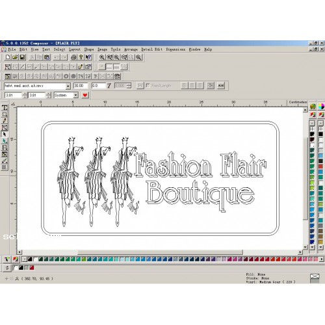Screen dimensions: 325x325
Task: Open the Edit menu
Action: pos(23,49)
